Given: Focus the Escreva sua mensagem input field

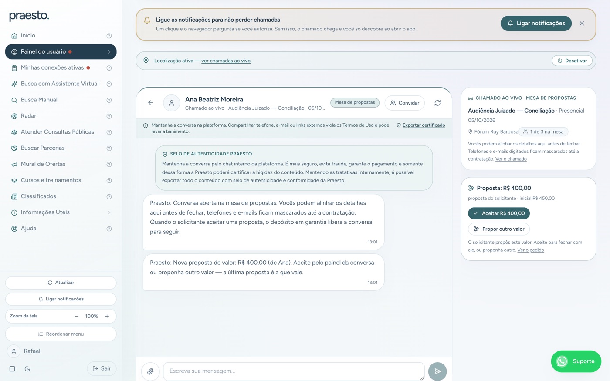Looking at the screenshot, I should [294, 371].
